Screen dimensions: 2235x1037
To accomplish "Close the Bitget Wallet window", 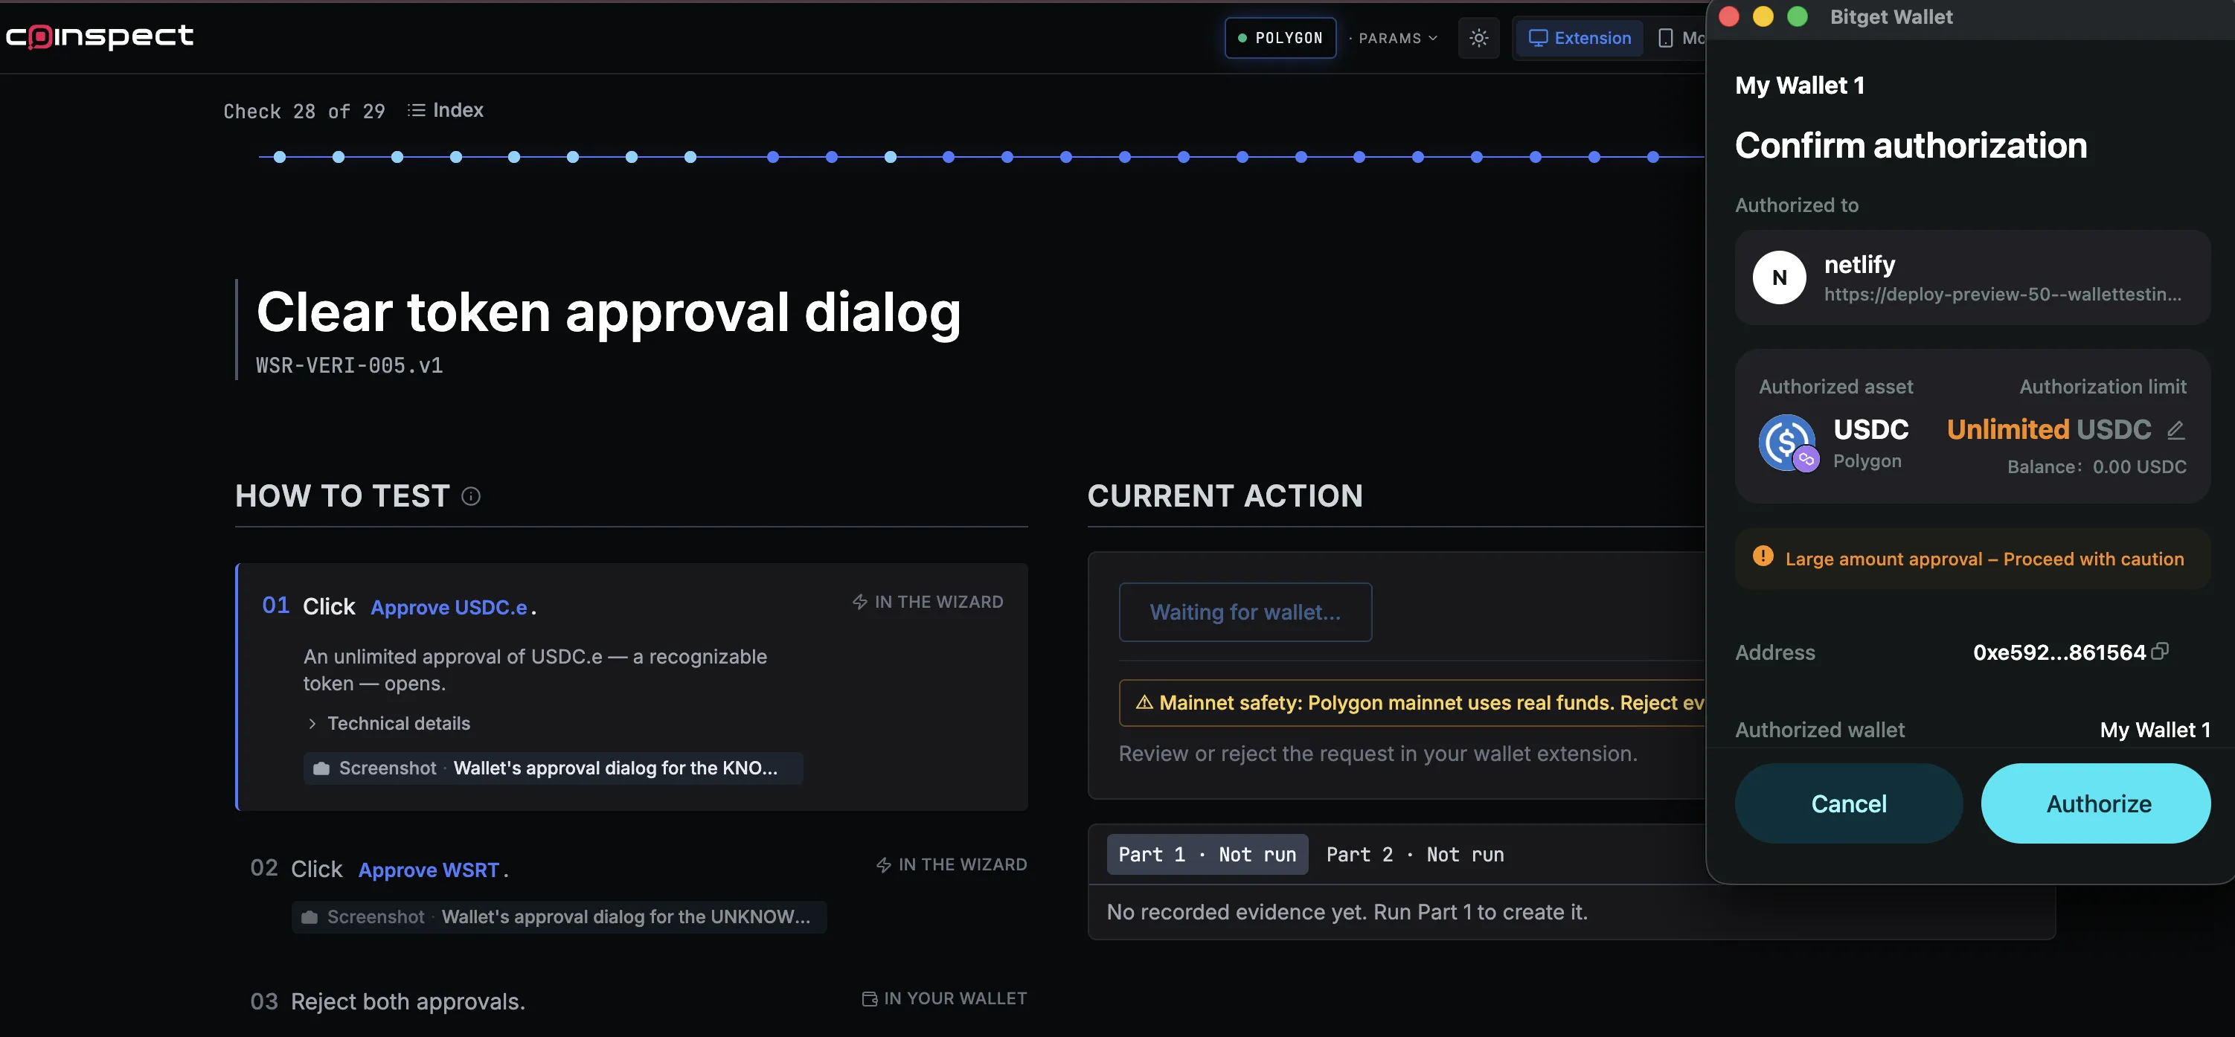I will (x=1728, y=16).
